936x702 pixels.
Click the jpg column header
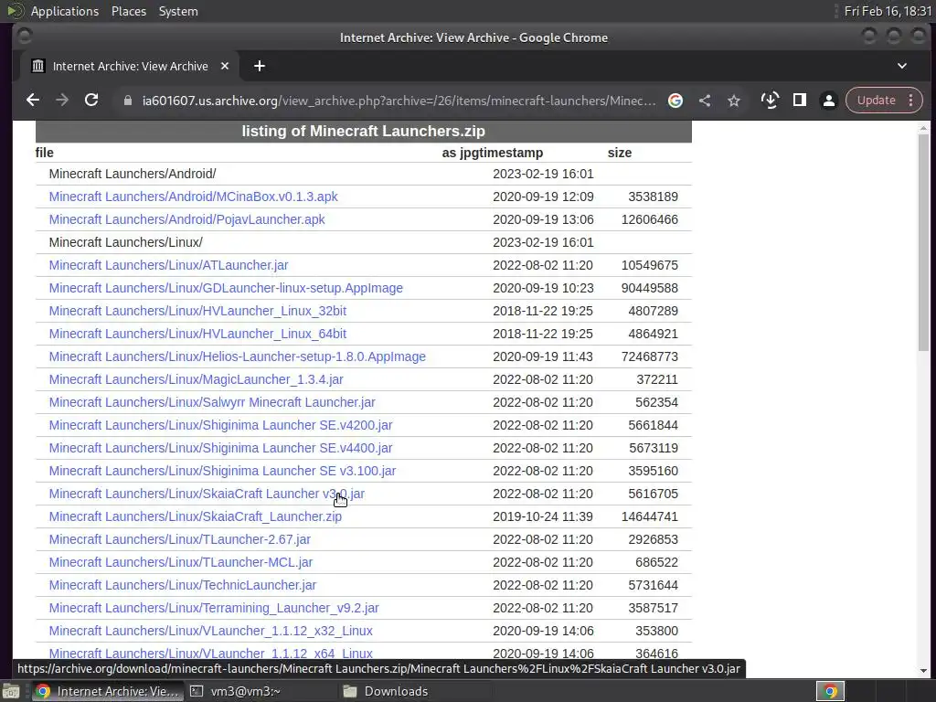tap(467, 153)
